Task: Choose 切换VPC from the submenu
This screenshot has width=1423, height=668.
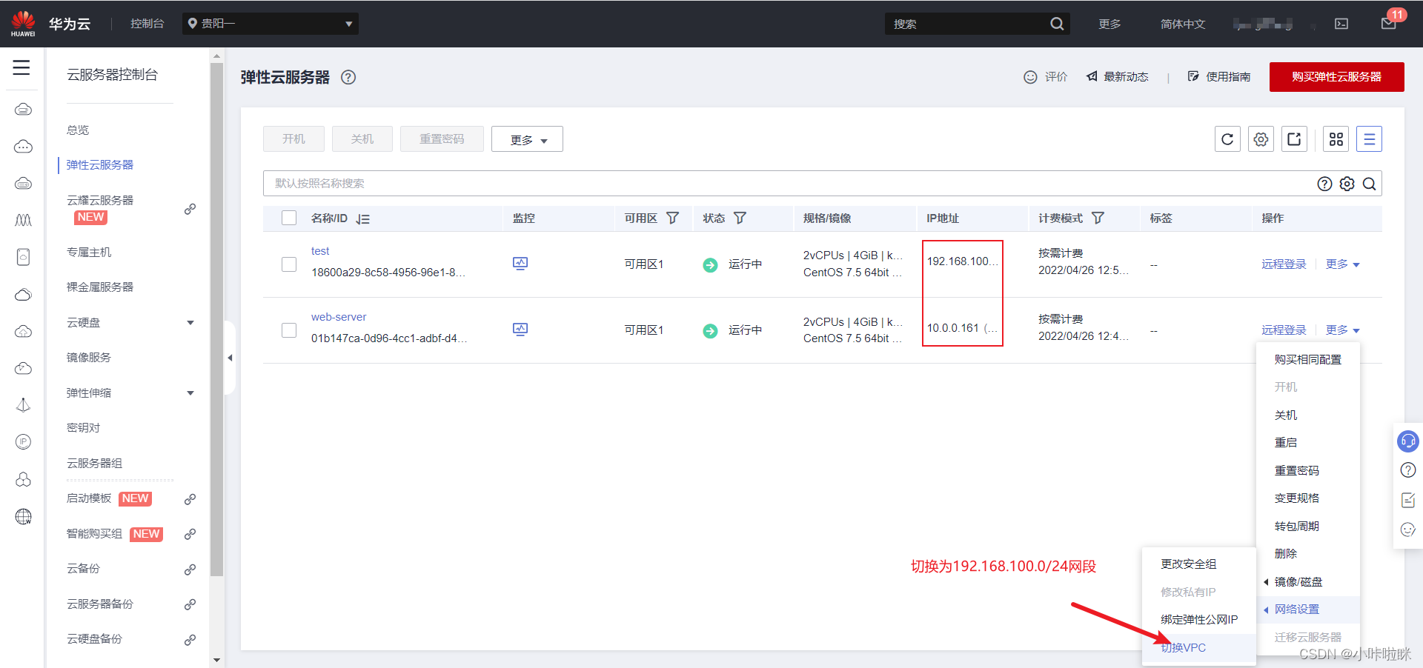Action: click(x=1184, y=648)
